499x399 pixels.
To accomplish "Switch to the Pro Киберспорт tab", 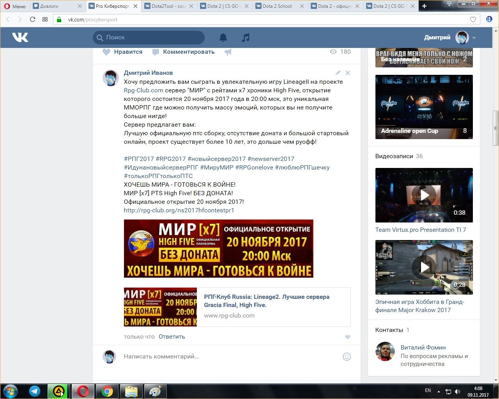I will pyautogui.click(x=113, y=6).
